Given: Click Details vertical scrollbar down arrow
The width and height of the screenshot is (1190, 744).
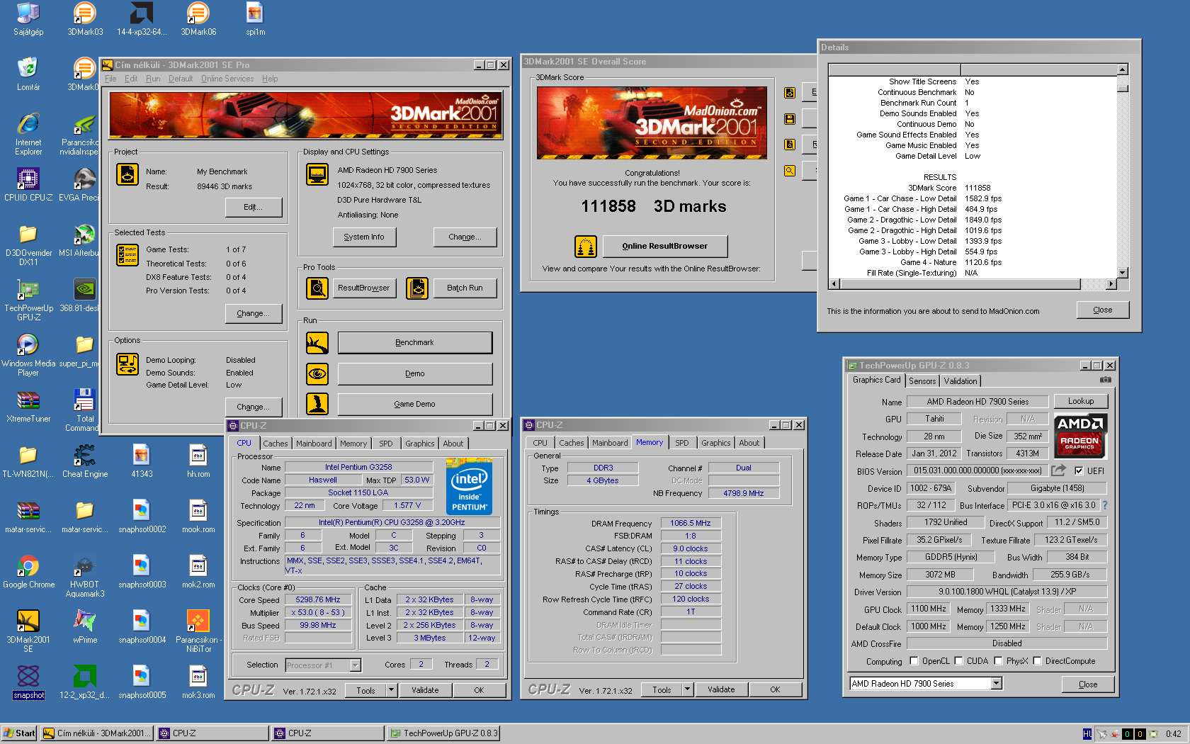Looking at the screenshot, I should 1122,273.
